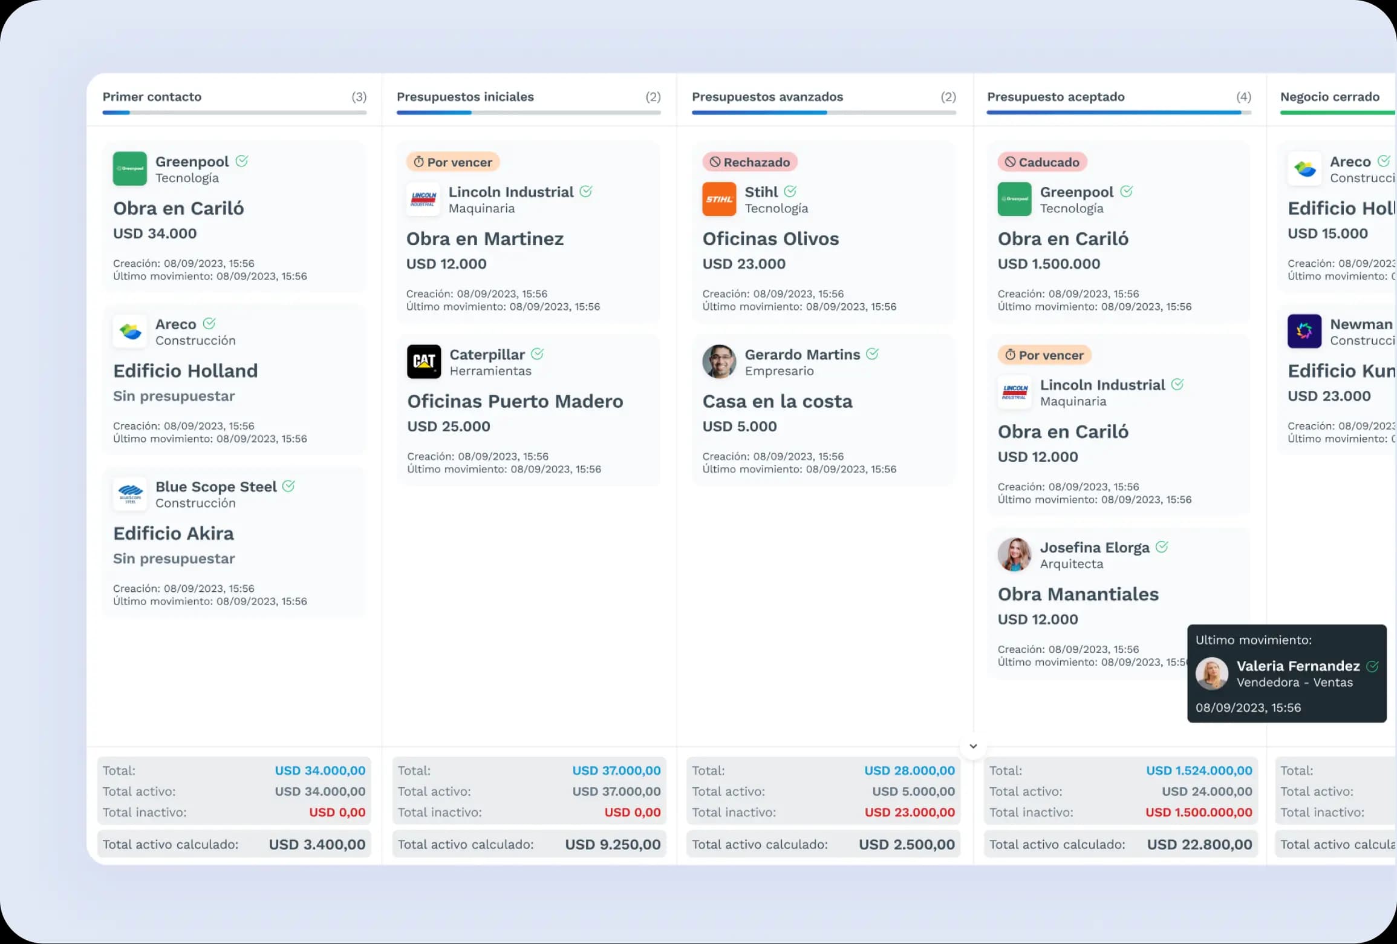The image size is (1397, 944).
Task: Click Por vencer badge on Obra en Martinez
Action: (x=453, y=162)
